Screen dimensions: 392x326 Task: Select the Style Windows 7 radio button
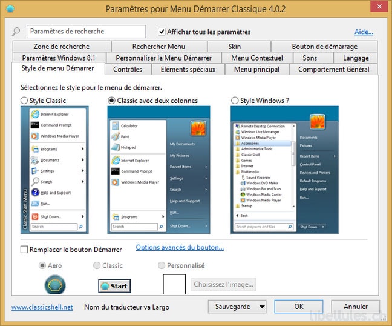(x=235, y=101)
